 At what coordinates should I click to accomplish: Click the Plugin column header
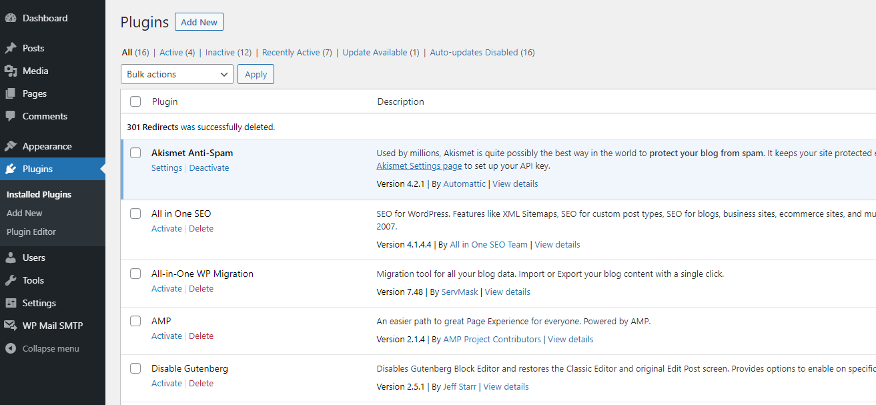click(x=165, y=101)
